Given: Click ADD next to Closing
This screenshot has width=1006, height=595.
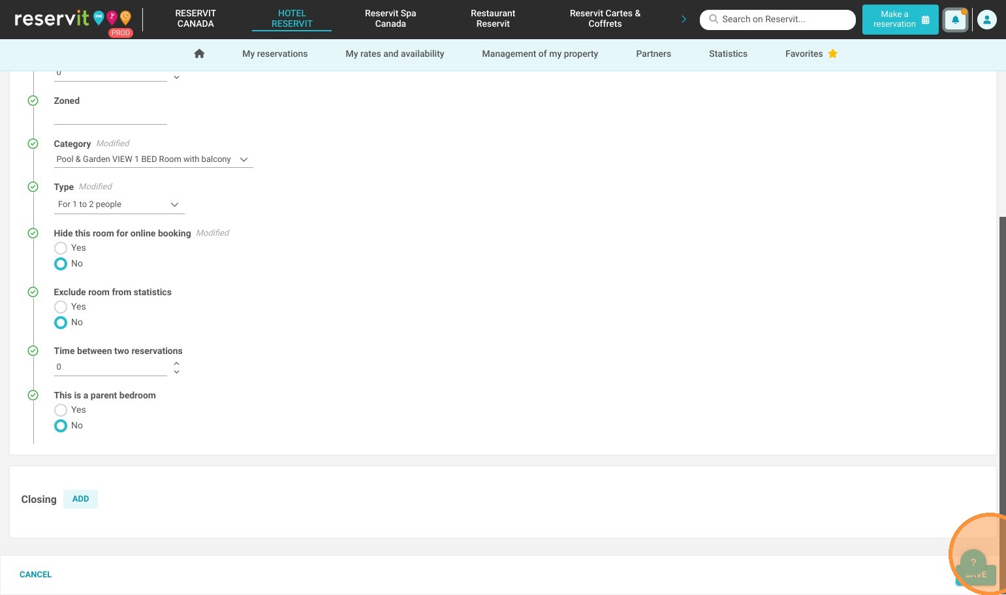Looking at the screenshot, I should [x=80, y=499].
